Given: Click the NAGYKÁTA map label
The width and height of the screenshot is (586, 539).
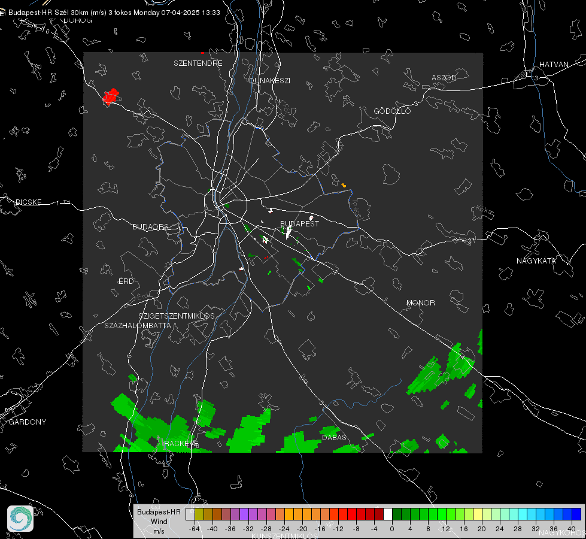Looking at the screenshot, I should click(536, 261).
